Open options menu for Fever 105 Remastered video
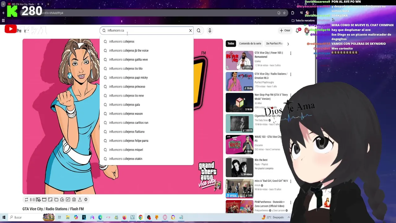The height and width of the screenshot is (223, 396). pos(291,54)
